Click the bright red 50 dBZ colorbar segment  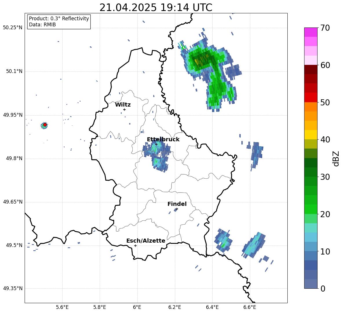(311, 98)
